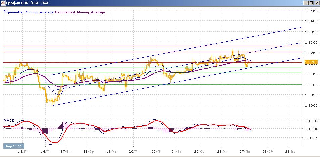The height and width of the screenshot is (157, 320).
Task: Click the chart icon in the title bar
Action: (3, 3)
